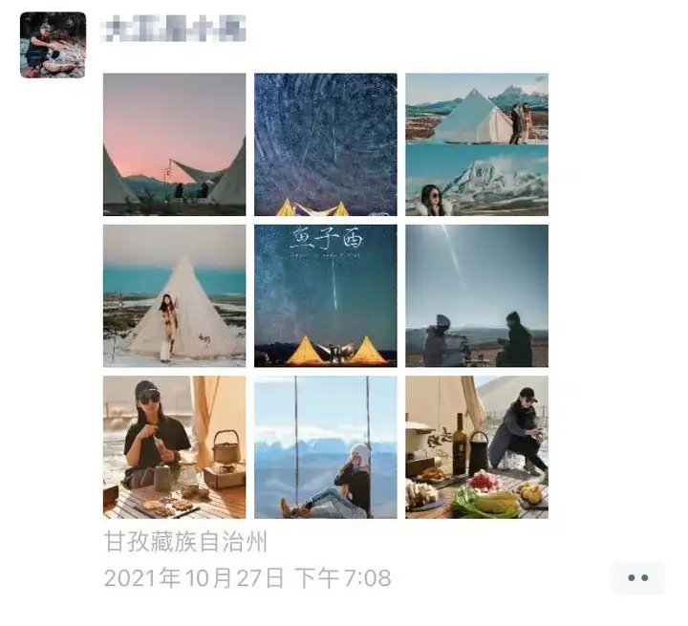This screenshot has height=626, width=688.
Task: View the 鱼子西 milky way poster photo
Action: 326,296
